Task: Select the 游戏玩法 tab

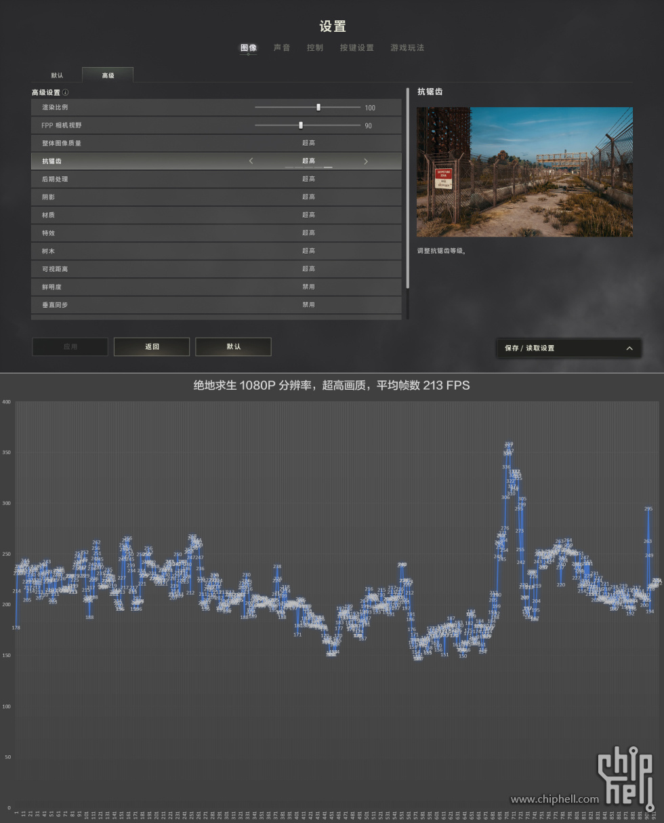Action: 407,48
